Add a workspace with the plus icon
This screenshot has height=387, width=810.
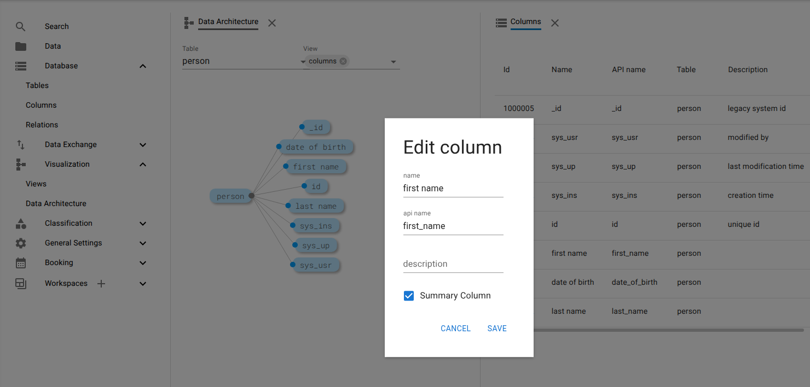click(101, 283)
